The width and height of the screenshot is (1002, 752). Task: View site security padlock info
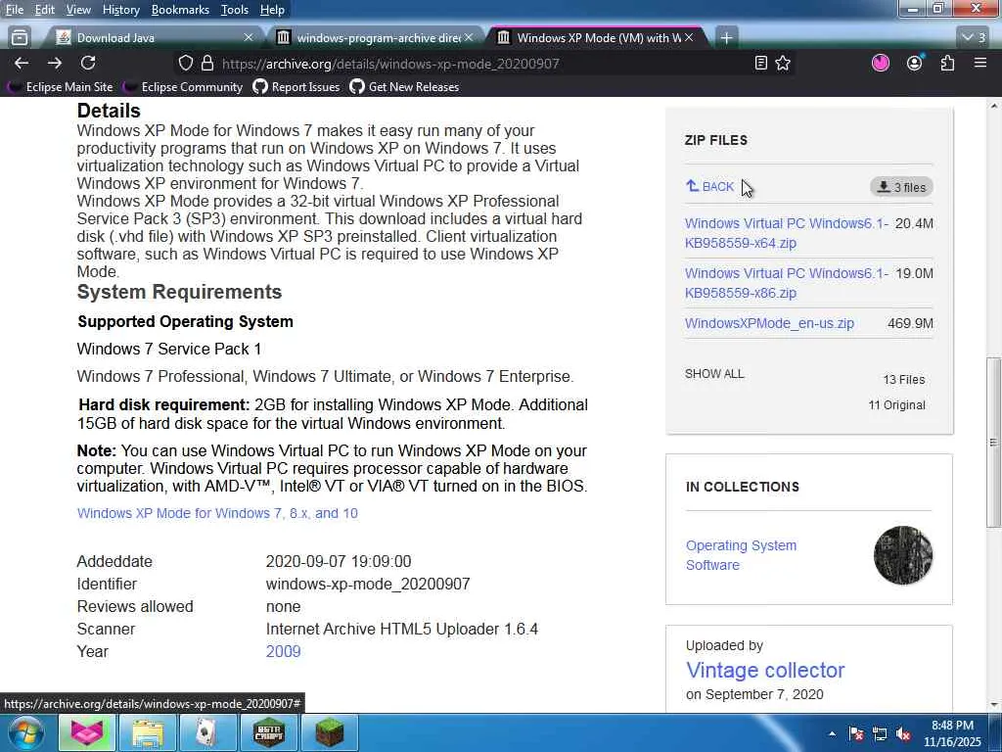coord(207,64)
